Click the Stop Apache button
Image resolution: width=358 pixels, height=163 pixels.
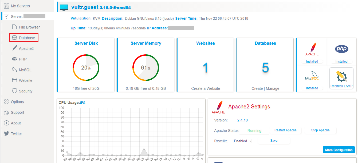pos(320,130)
